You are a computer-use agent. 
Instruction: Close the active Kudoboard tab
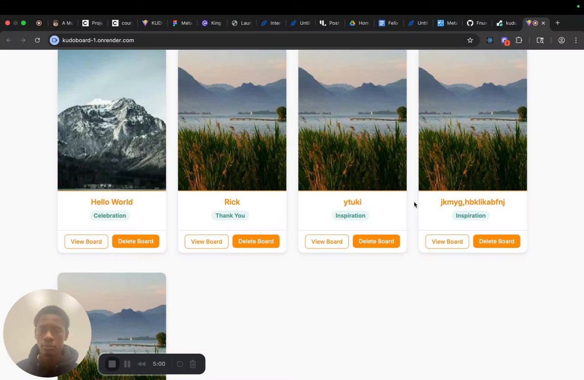543,23
